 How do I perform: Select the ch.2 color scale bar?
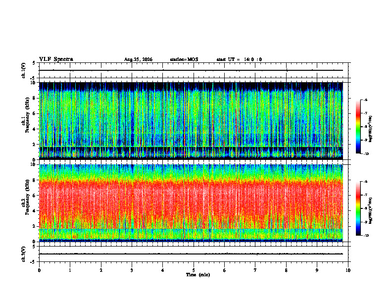(x=358, y=208)
